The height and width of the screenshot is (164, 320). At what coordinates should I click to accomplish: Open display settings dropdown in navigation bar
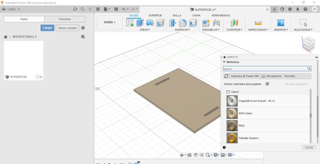pyautogui.click(x=216, y=155)
